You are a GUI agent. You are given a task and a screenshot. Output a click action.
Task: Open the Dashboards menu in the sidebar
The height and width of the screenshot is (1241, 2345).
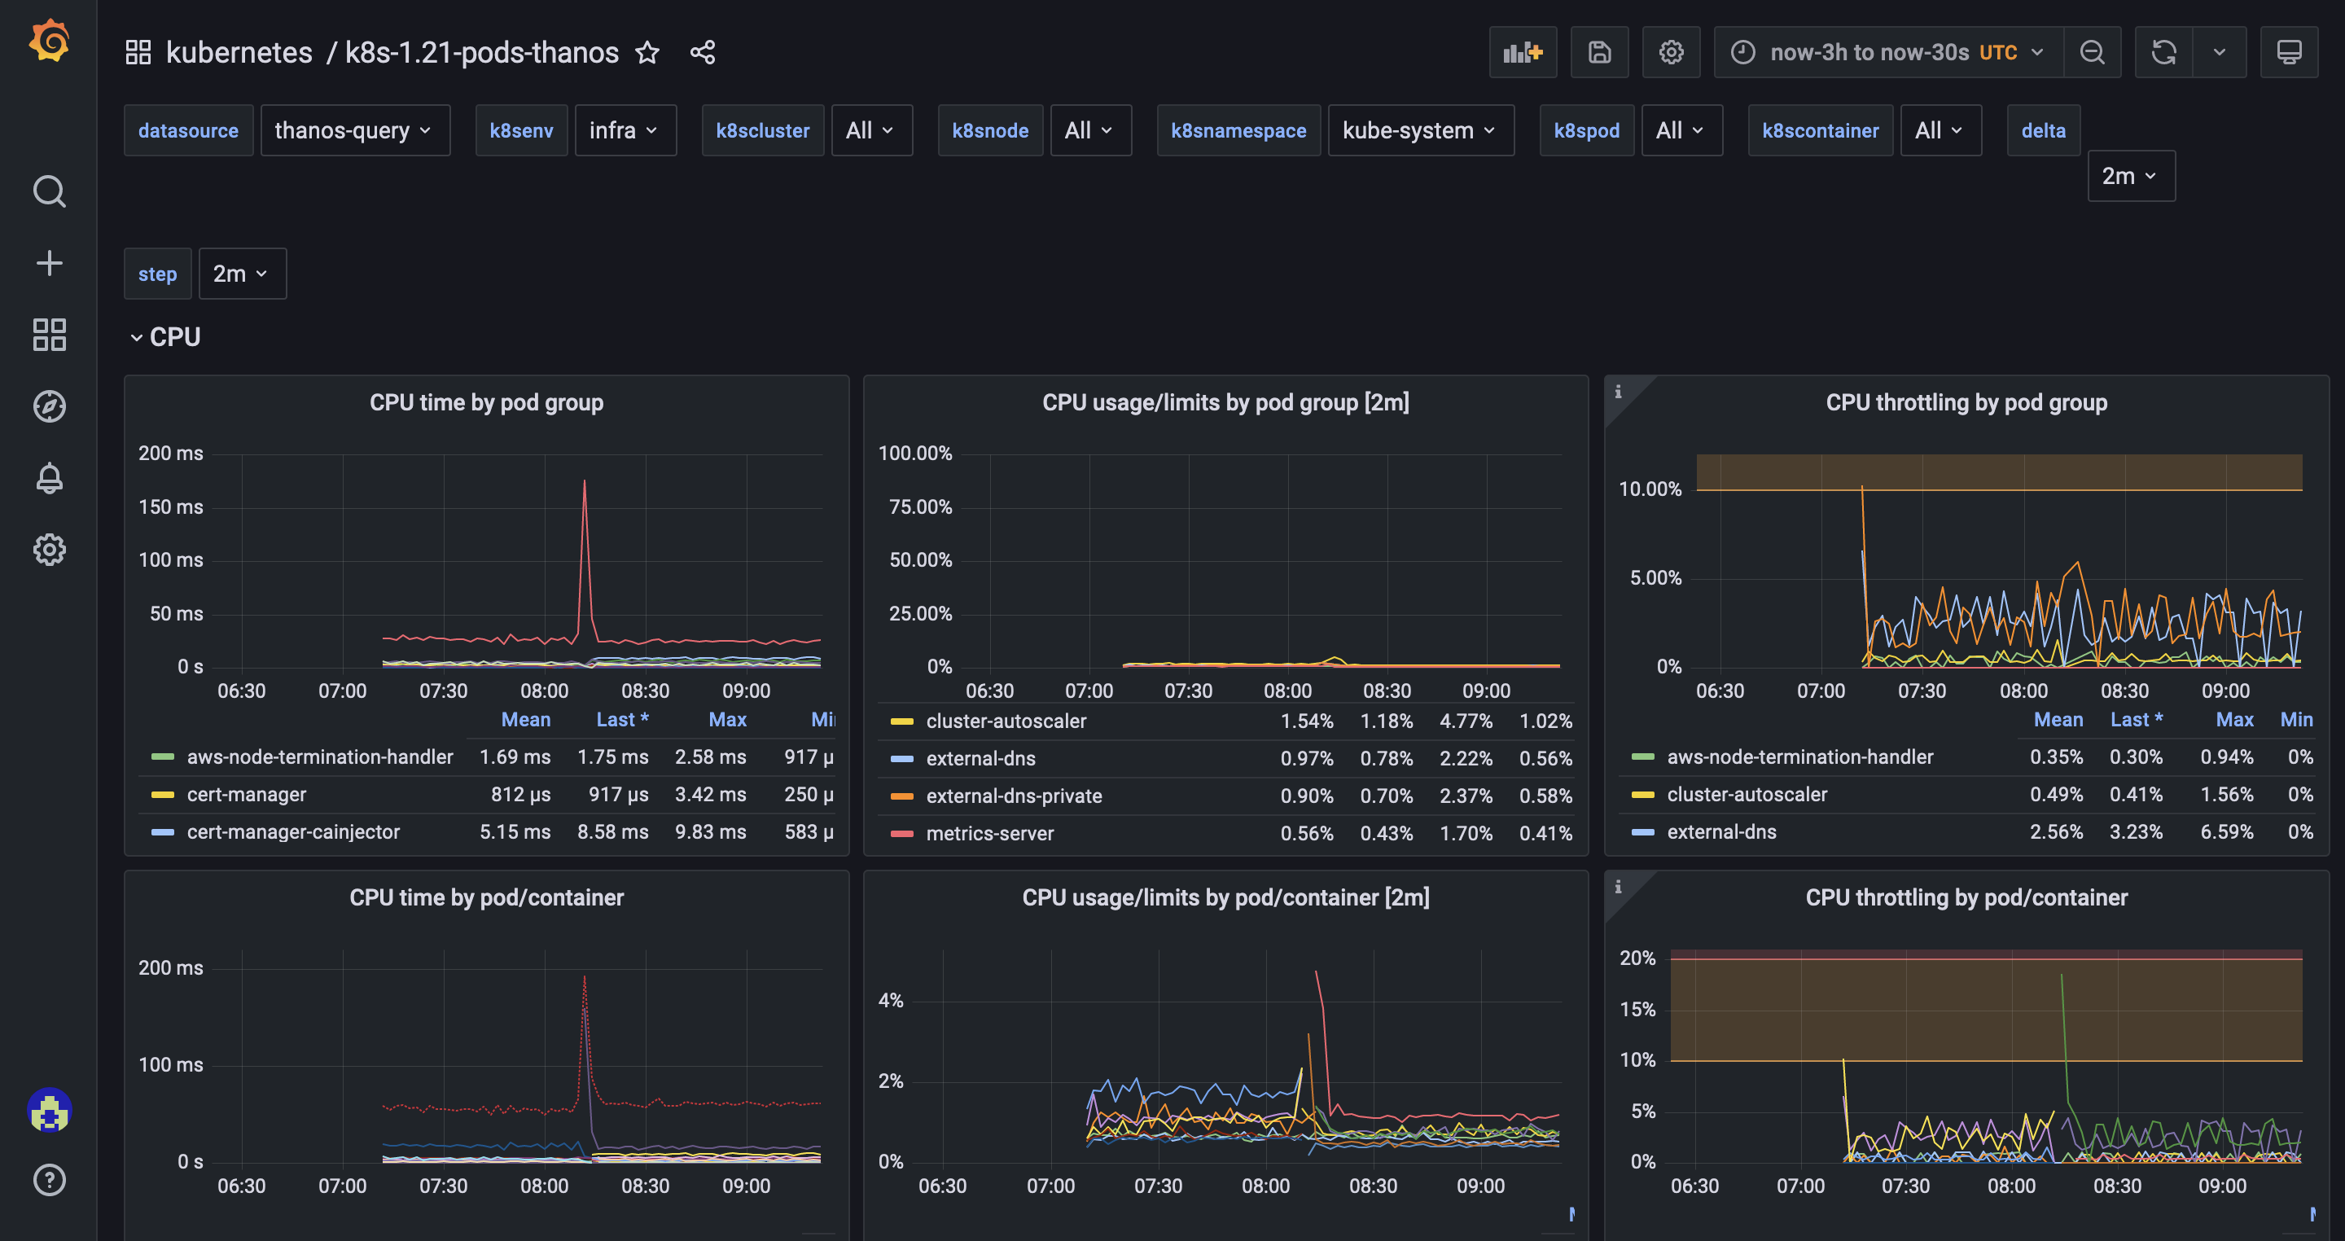point(48,335)
